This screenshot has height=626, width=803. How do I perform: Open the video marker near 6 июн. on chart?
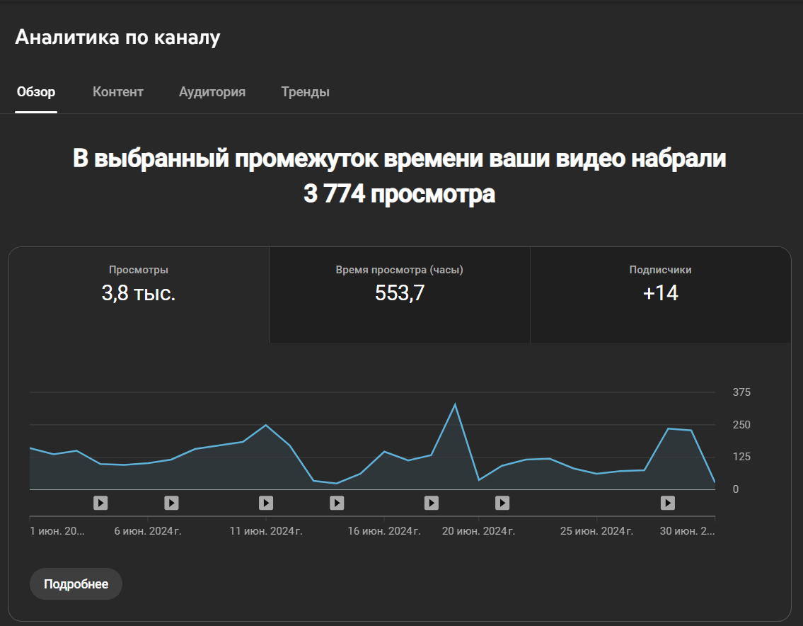[171, 503]
